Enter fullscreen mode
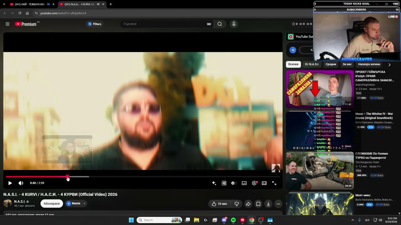Viewport: 401px width, 225px height. click(x=274, y=183)
